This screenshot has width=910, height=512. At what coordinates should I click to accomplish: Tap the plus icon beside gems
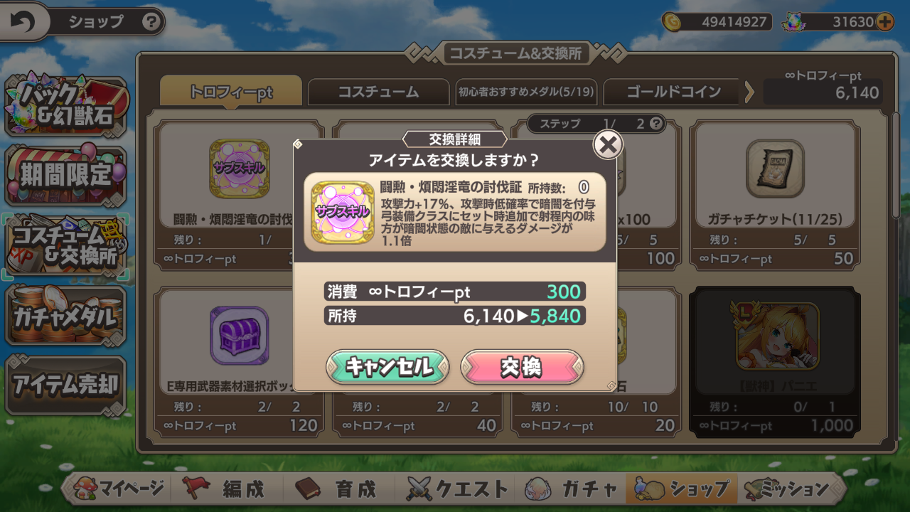884,21
